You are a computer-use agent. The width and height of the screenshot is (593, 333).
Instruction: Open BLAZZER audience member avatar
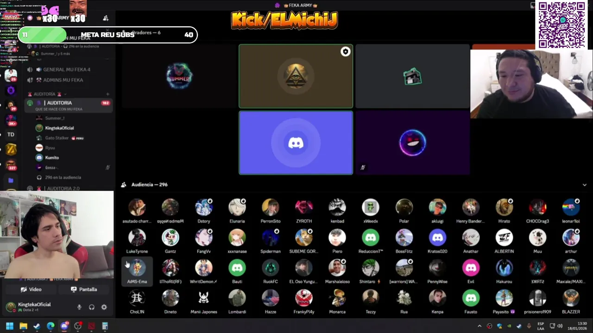(571, 298)
